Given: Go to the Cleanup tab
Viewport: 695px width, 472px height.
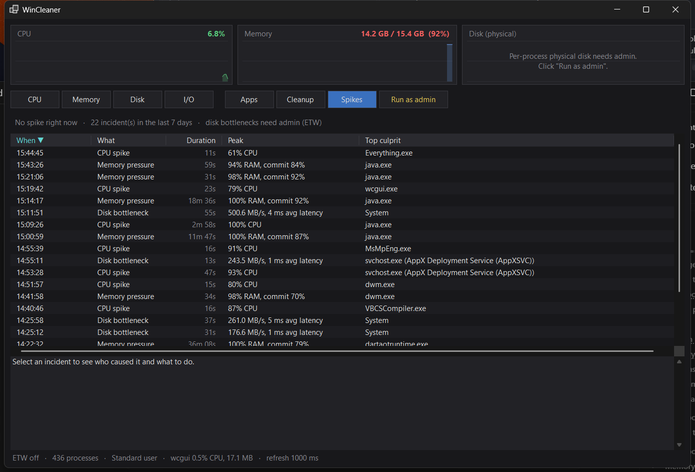Looking at the screenshot, I should tap(301, 100).
